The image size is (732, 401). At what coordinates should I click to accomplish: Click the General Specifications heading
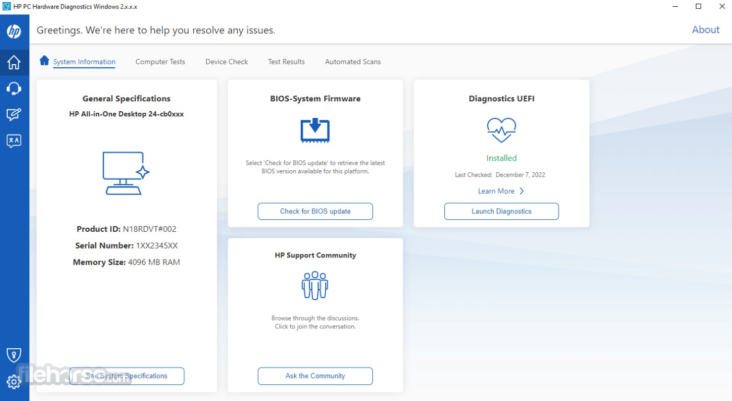pyautogui.click(x=126, y=98)
